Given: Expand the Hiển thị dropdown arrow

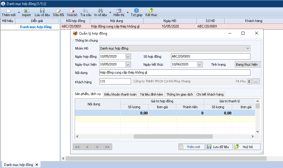Looking at the screenshot, I should pyautogui.click(x=128, y=12).
